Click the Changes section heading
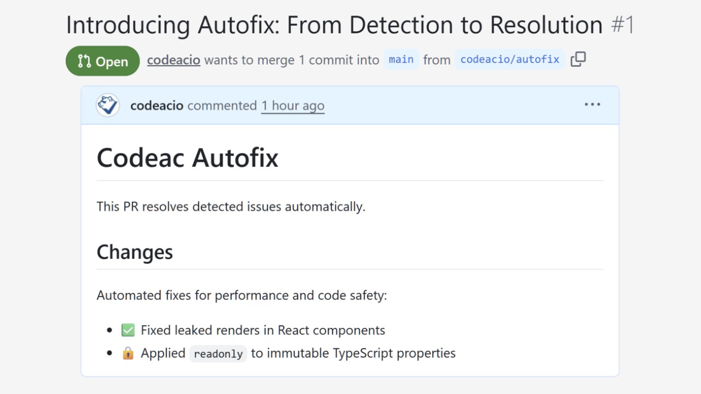This screenshot has width=701, height=394. click(x=135, y=252)
